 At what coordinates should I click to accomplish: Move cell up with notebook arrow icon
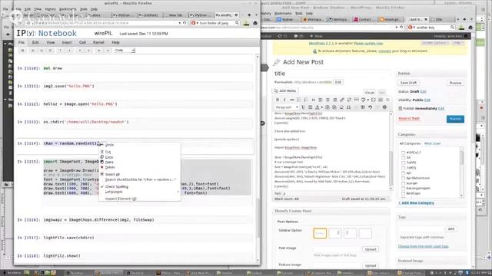pos(60,51)
